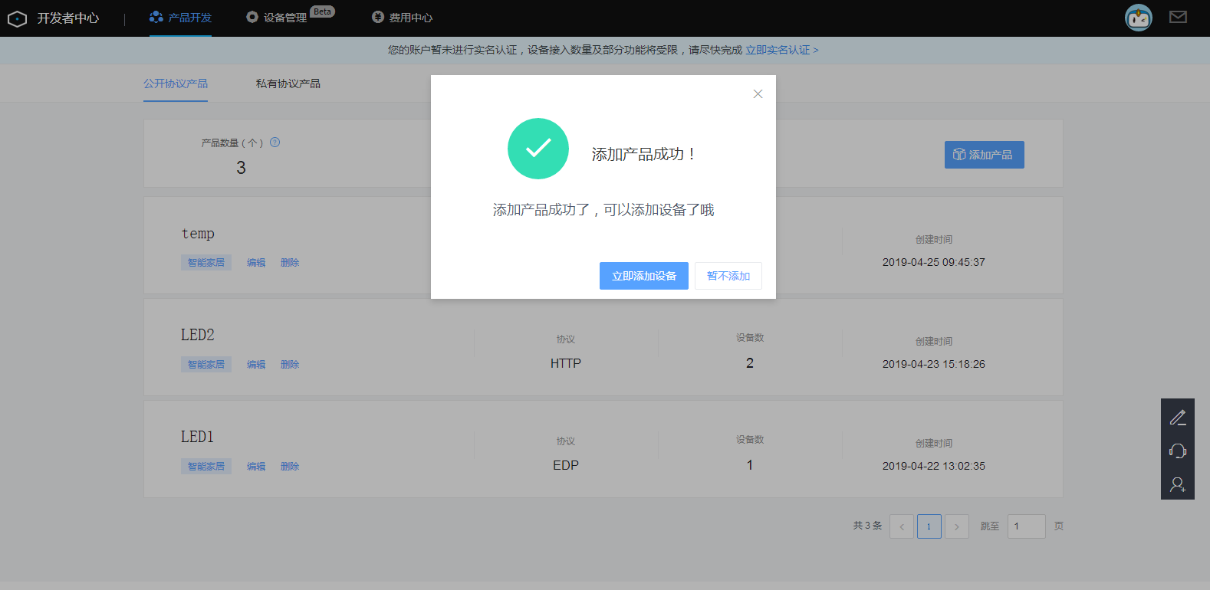Click the headset support icon
This screenshot has height=590, width=1210.
pyautogui.click(x=1178, y=451)
